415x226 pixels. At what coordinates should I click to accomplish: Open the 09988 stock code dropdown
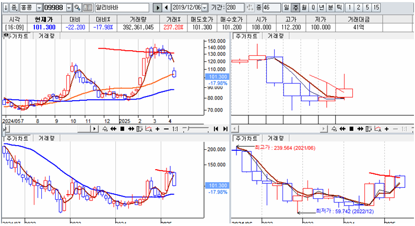69,8
